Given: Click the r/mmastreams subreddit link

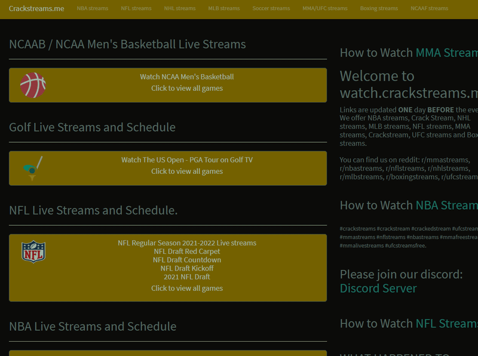Looking at the screenshot, I should [446, 159].
